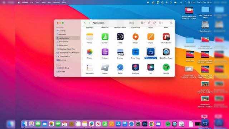Open the Apple menu
229x129 pixels.
(19, 3)
